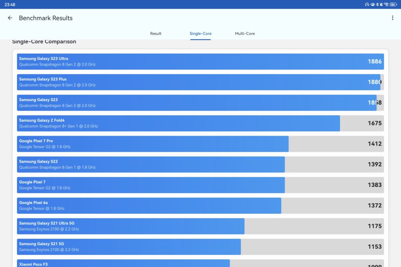Go back using the arrow icon
This screenshot has width=401, height=267.
[10, 18]
